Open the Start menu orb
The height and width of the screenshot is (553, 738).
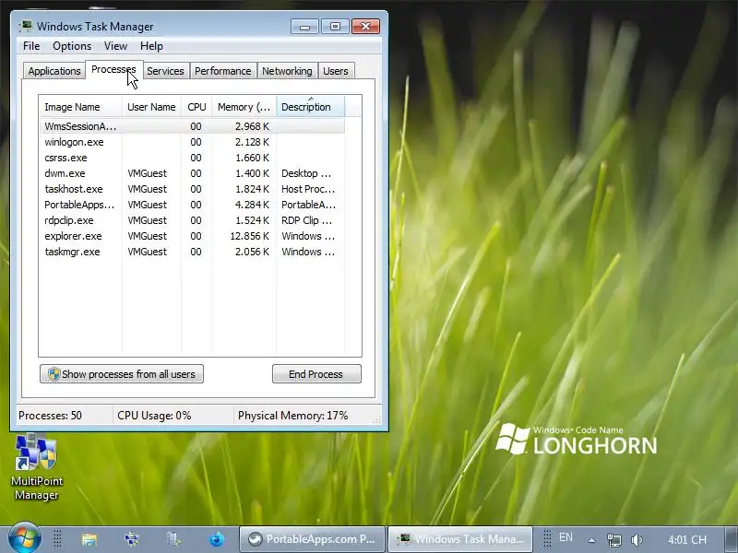click(25, 537)
